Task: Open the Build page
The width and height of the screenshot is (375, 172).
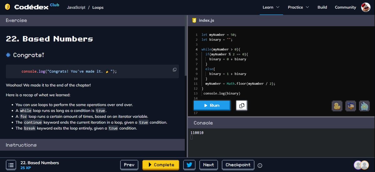Action: 322,7
